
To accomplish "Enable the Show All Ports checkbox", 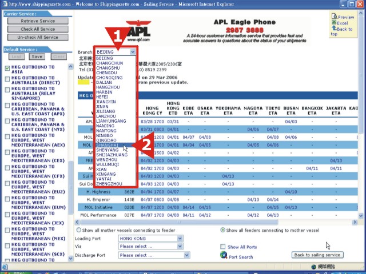I will point(223,247).
